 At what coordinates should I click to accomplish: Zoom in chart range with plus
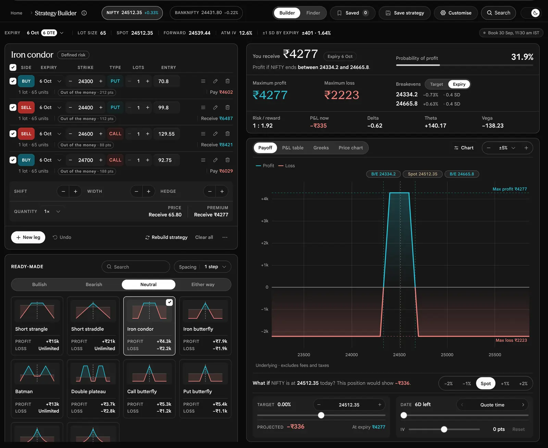[x=526, y=148]
